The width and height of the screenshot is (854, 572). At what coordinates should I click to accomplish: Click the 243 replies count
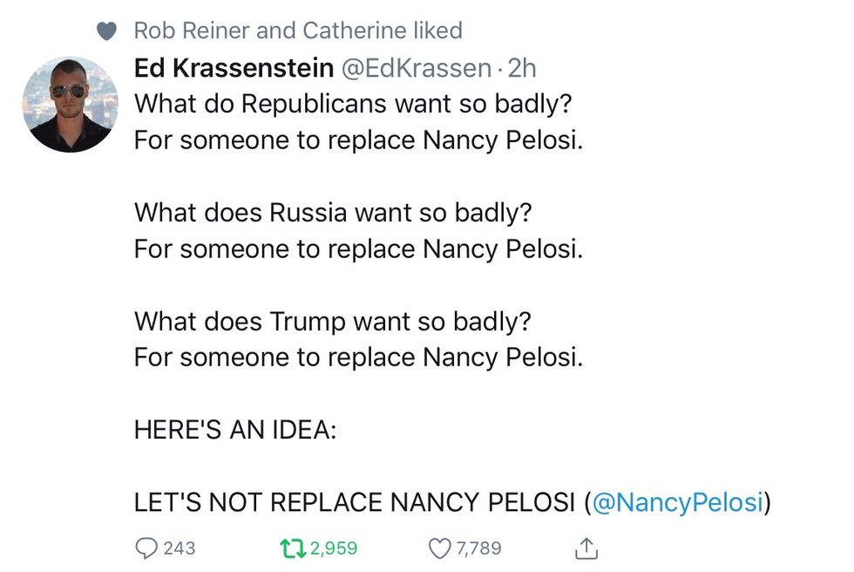click(180, 548)
